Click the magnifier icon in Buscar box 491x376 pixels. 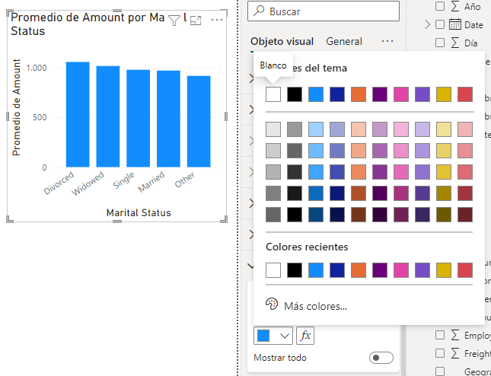click(x=260, y=11)
